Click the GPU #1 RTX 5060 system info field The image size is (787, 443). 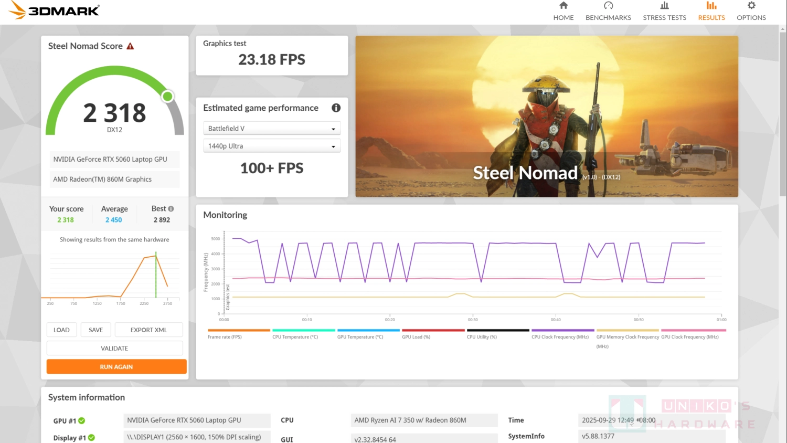[x=197, y=420]
